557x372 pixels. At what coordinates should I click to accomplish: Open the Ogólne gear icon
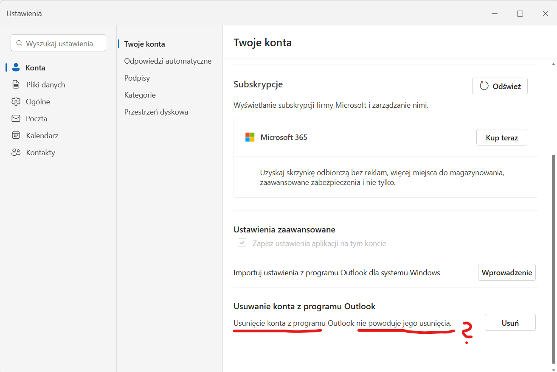(x=16, y=101)
